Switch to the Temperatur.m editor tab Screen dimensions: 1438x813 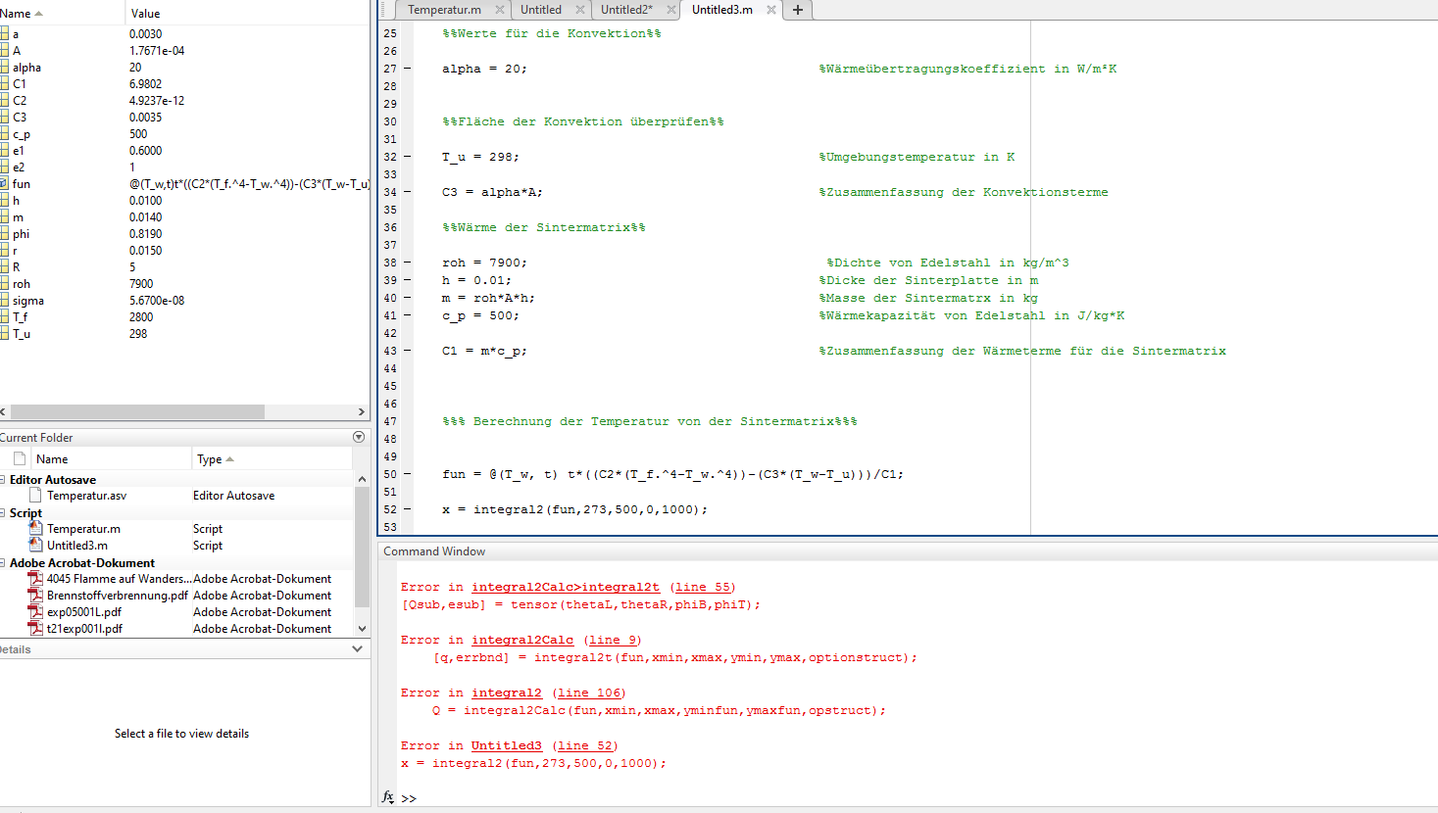pyautogui.click(x=444, y=10)
